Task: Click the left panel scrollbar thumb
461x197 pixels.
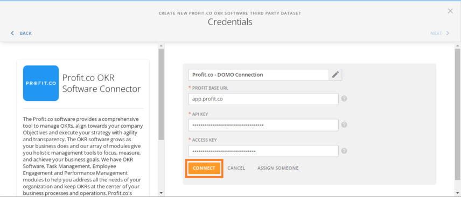Action: coord(161,94)
